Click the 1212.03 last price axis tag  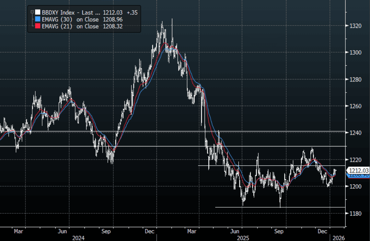pos(358,170)
